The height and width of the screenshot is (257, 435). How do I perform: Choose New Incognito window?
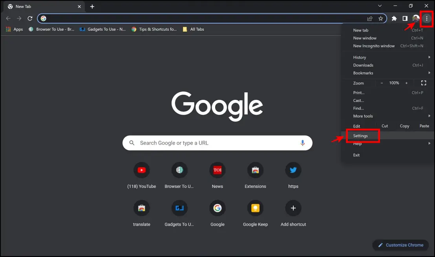point(388,46)
